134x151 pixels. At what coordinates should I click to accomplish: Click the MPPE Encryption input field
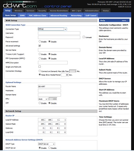(53, 63)
